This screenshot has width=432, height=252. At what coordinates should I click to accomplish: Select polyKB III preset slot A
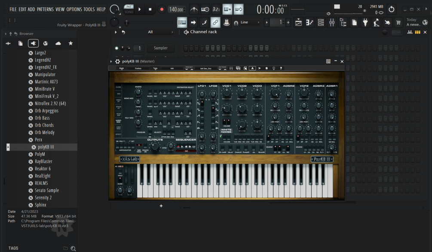pos(252,68)
